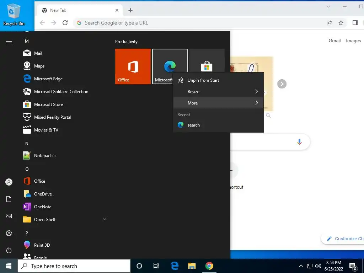Open the notification center icon
Screen dimensions: 364x273
coord(353,266)
